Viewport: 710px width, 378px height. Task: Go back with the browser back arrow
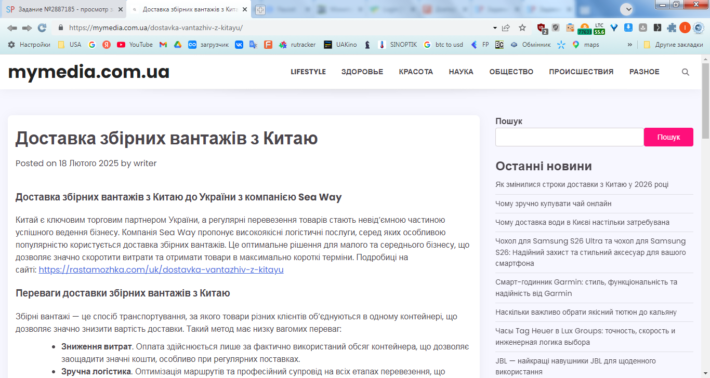click(x=12, y=28)
